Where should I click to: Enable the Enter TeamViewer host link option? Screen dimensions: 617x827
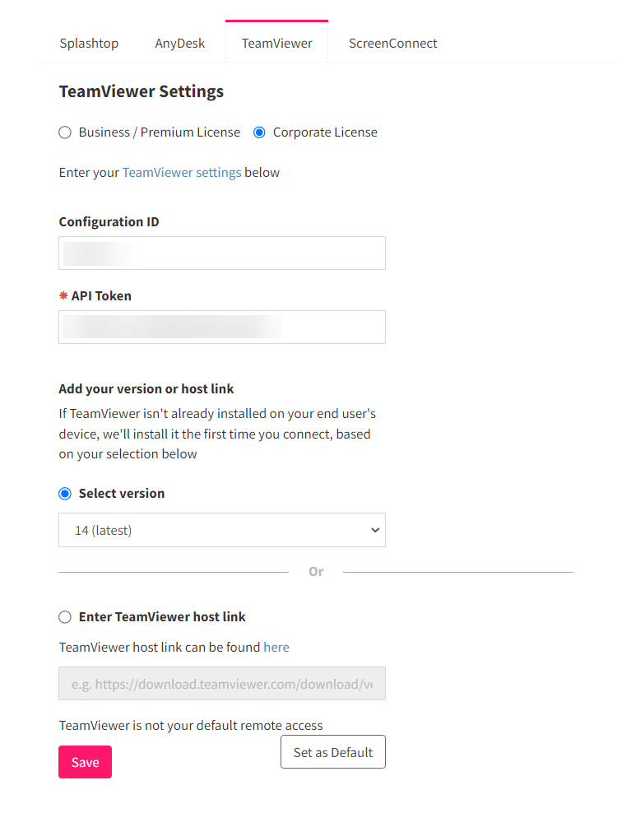(65, 616)
